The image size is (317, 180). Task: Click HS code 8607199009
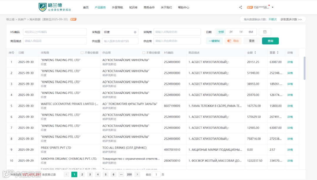(x=172, y=106)
